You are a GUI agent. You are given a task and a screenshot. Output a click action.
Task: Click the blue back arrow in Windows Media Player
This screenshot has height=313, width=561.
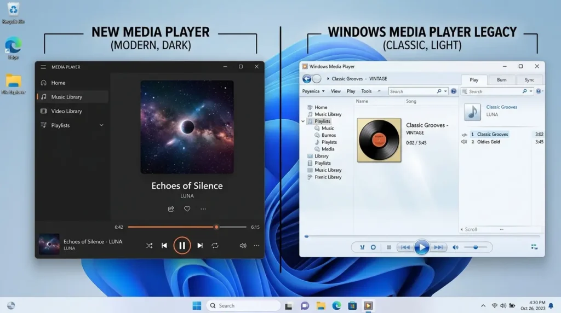(307, 79)
